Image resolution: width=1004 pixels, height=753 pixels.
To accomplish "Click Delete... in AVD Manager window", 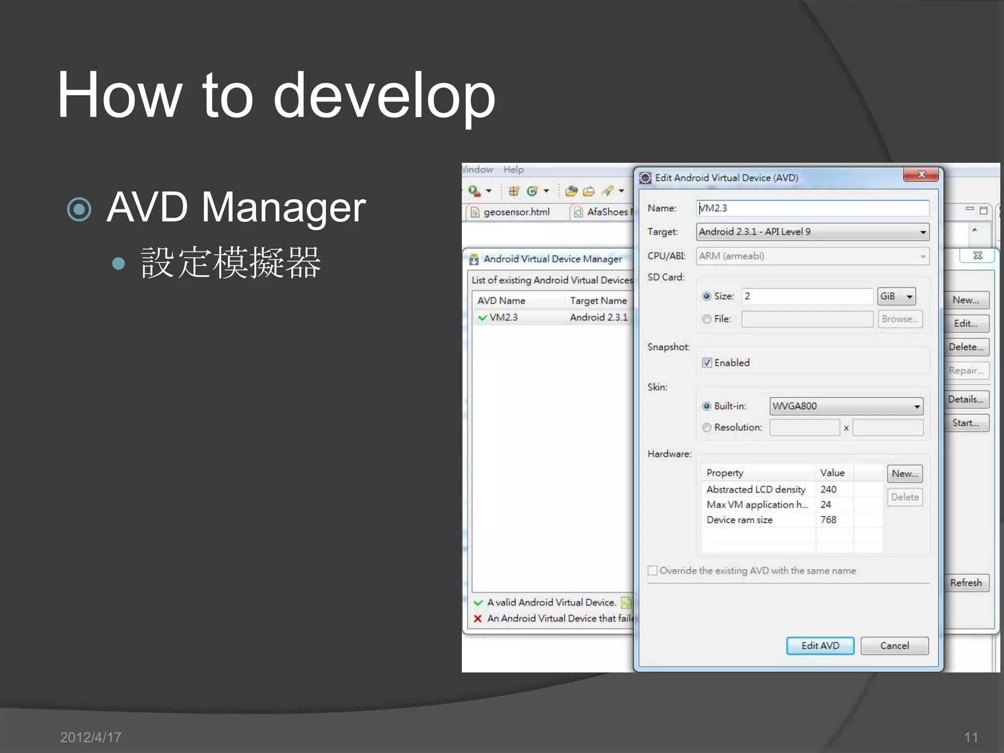I will 966,347.
